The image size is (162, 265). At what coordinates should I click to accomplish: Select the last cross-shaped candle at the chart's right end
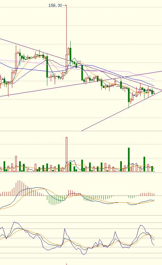point(154,93)
